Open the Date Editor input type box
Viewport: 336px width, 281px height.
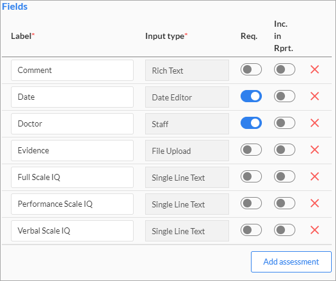tap(187, 97)
